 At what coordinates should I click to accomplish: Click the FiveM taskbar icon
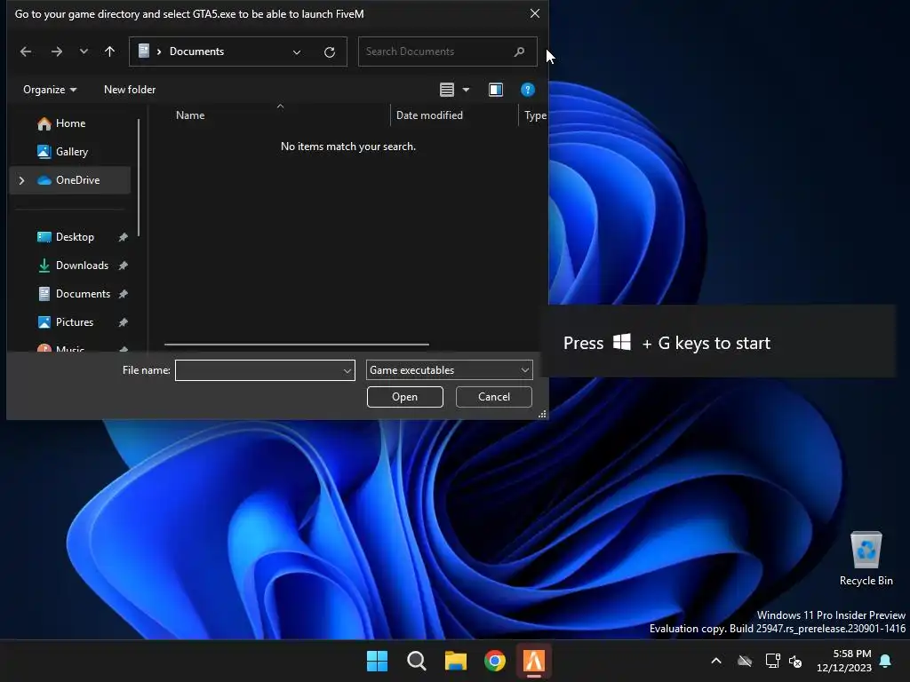534,661
